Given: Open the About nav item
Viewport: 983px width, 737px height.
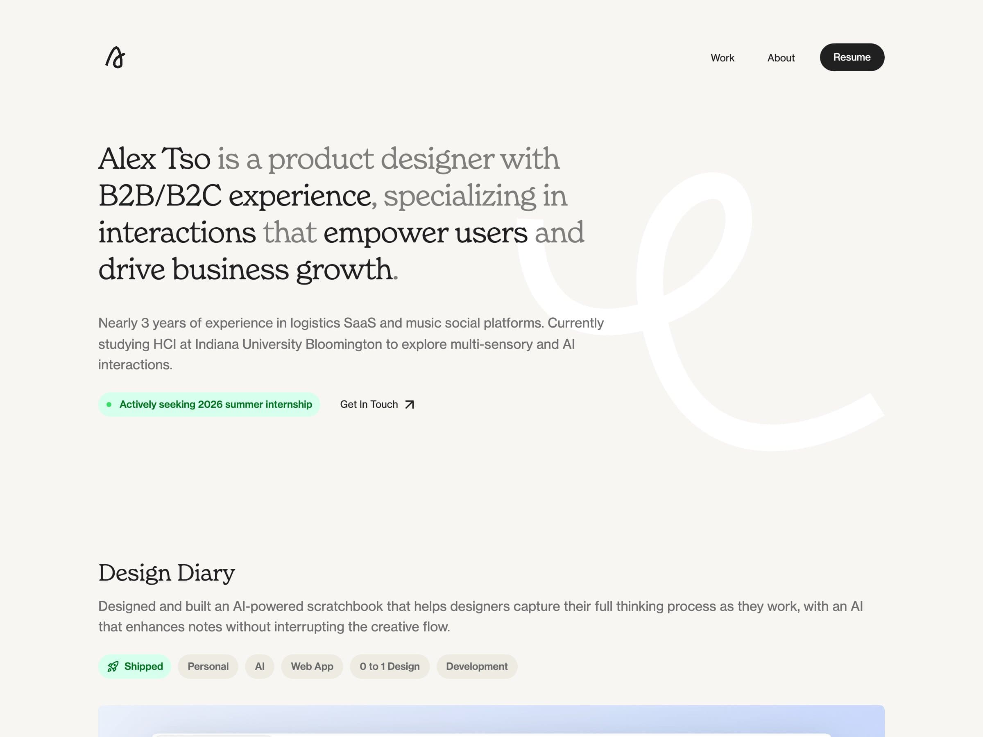Looking at the screenshot, I should [781, 58].
